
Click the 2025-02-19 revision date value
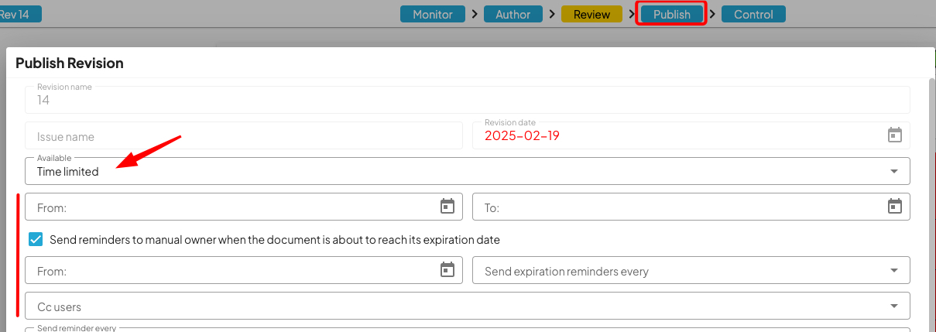point(522,136)
